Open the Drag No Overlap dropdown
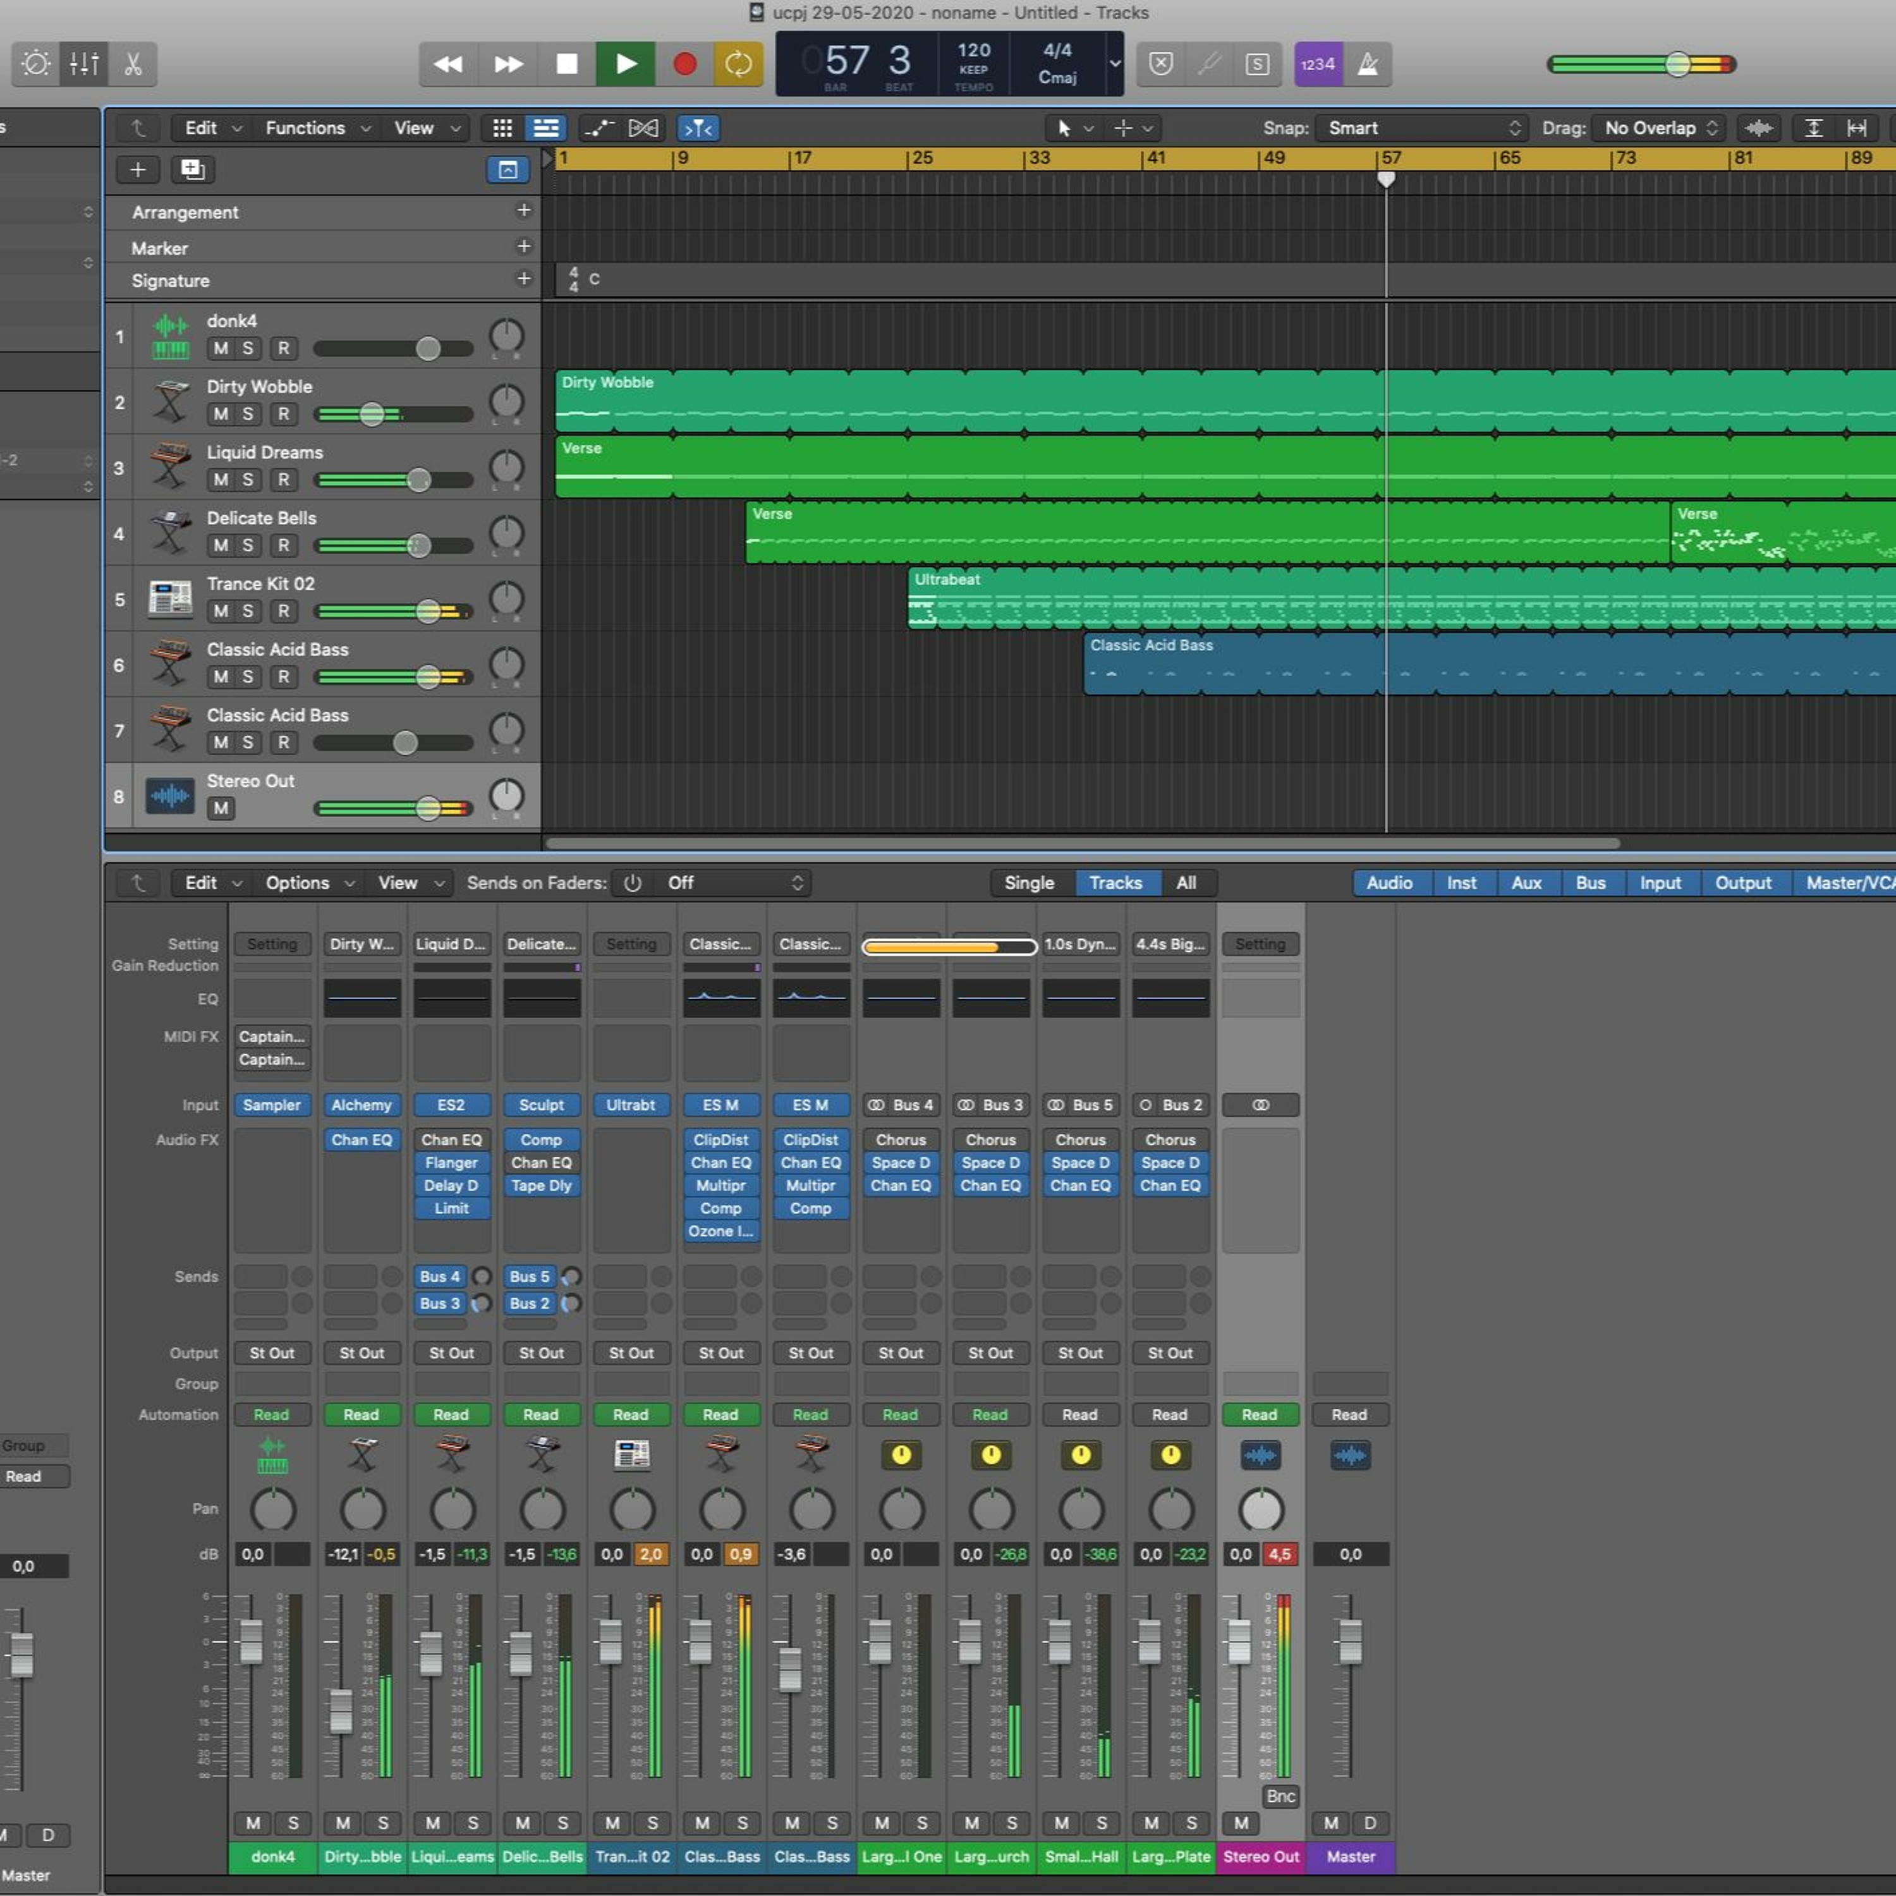1896x1896 pixels. pos(1658,128)
